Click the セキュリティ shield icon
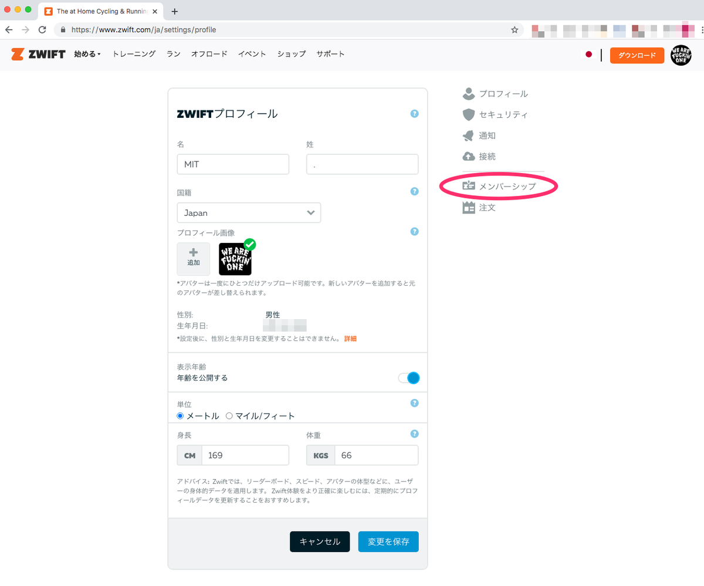704x586 pixels. (x=468, y=114)
